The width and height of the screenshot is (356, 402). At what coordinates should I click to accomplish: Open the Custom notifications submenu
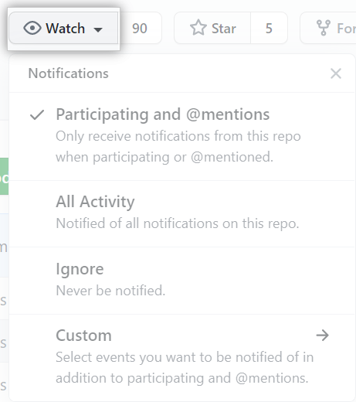(182, 358)
